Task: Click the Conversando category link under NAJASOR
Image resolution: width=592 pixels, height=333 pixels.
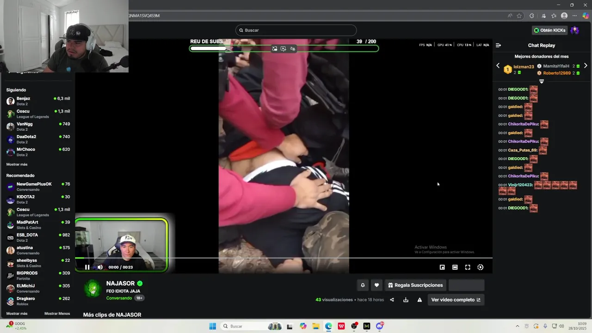Action: [x=119, y=298]
